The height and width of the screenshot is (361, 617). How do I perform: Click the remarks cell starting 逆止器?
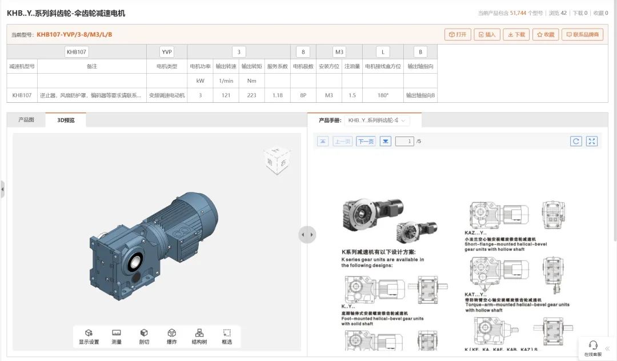pyautogui.click(x=90, y=95)
